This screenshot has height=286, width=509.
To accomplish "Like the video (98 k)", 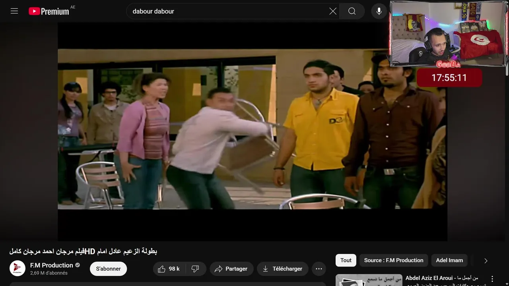I will [x=169, y=269].
